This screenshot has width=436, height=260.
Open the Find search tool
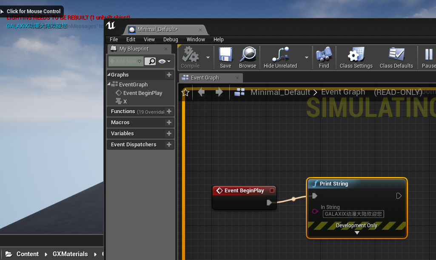324,57
